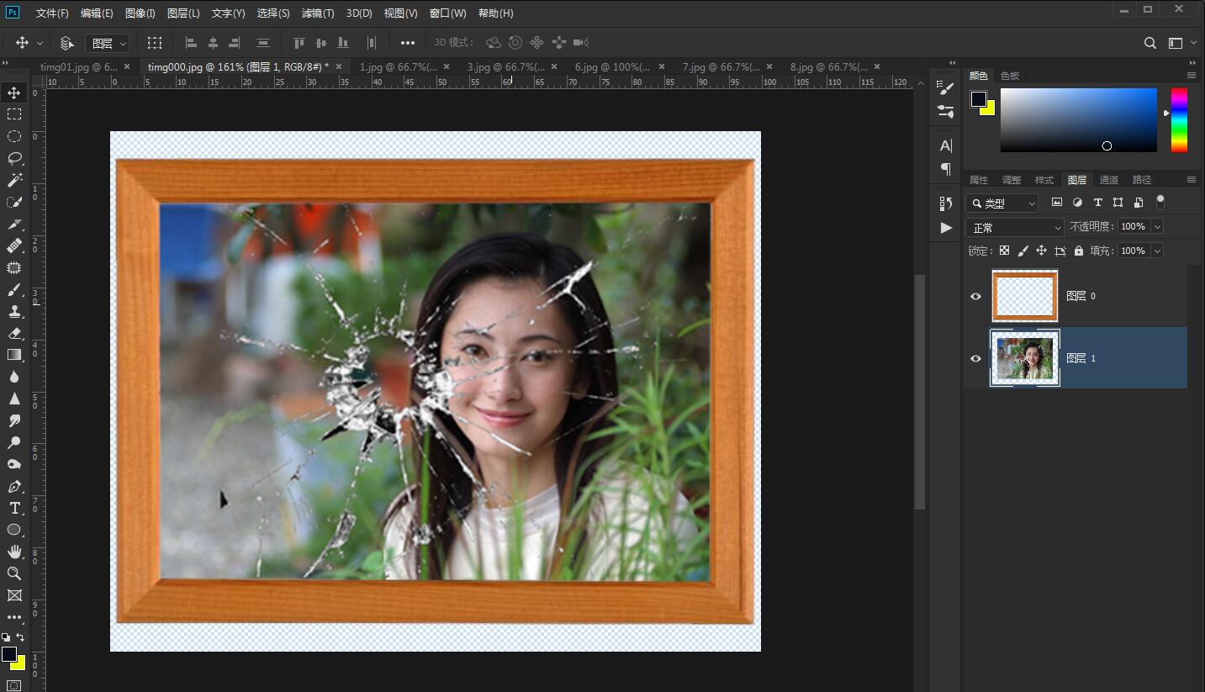The image size is (1205, 692).
Task: Open the 滤镜(T) menu
Action: tap(317, 13)
